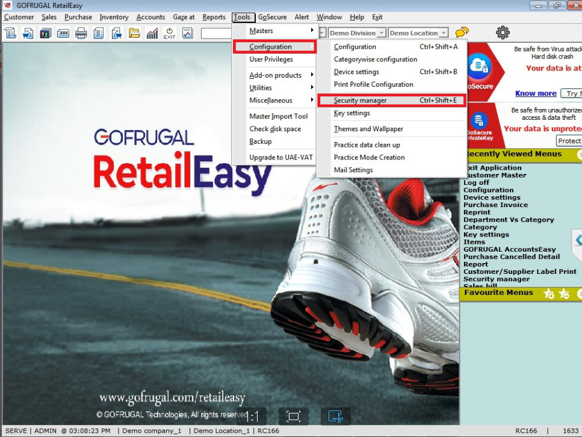Click the sales bill receipt toolbar icon
This screenshot has height=437, width=582.
click(x=10, y=33)
